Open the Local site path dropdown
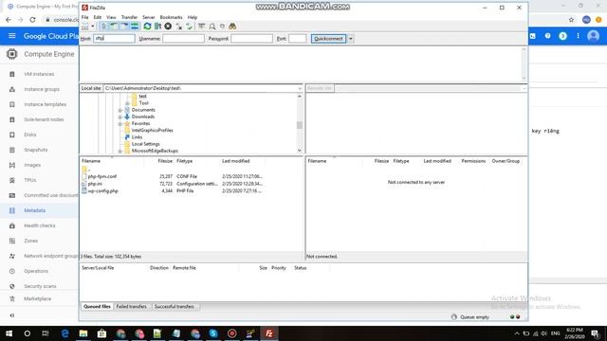The width and height of the screenshot is (607, 341). pyautogui.click(x=300, y=88)
